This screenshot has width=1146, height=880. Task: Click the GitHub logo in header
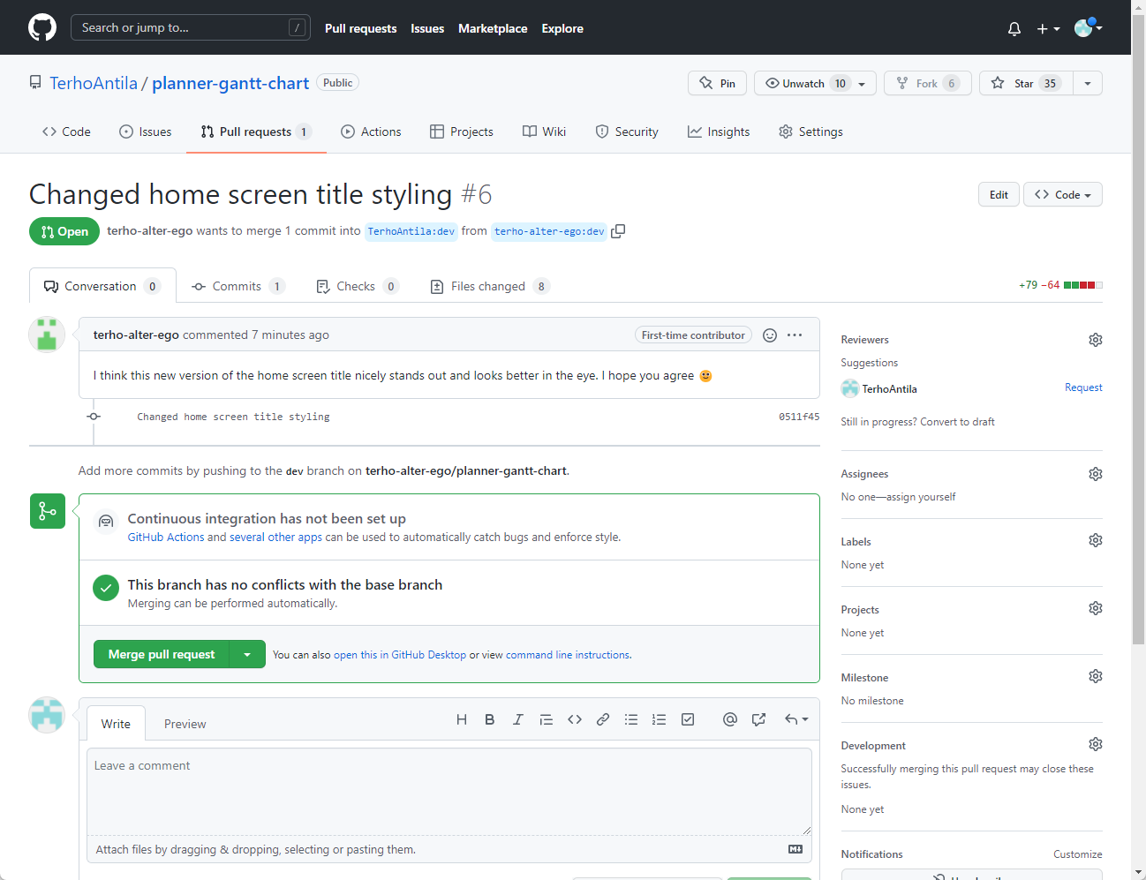click(42, 27)
